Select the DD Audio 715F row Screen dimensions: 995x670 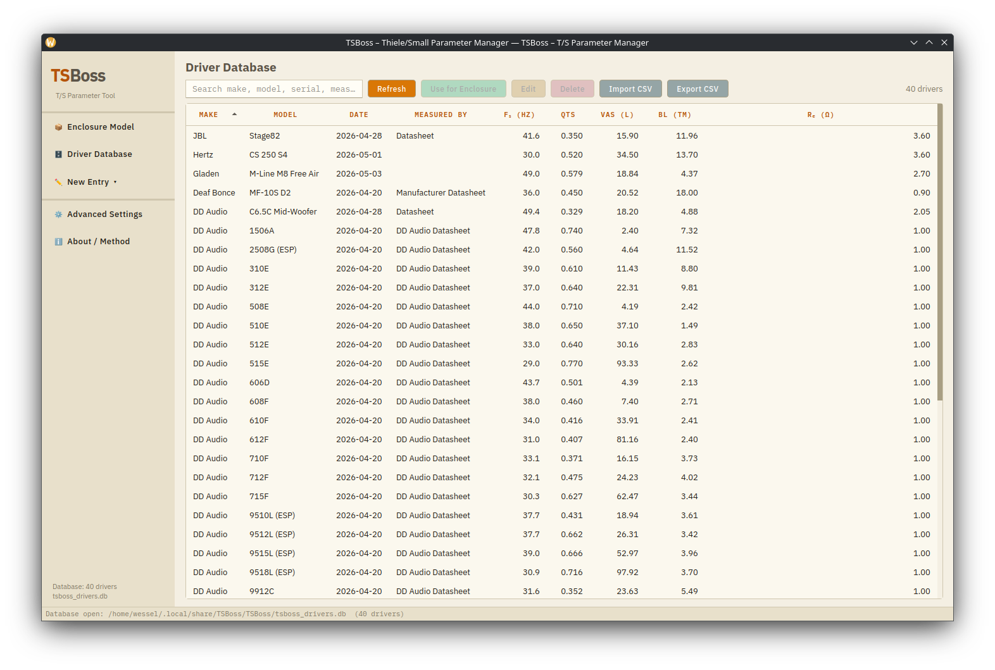pyautogui.click(x=561, y=497)
